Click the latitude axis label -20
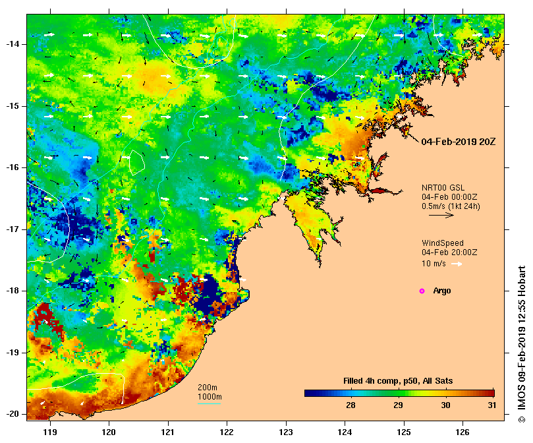 [13, 414]
